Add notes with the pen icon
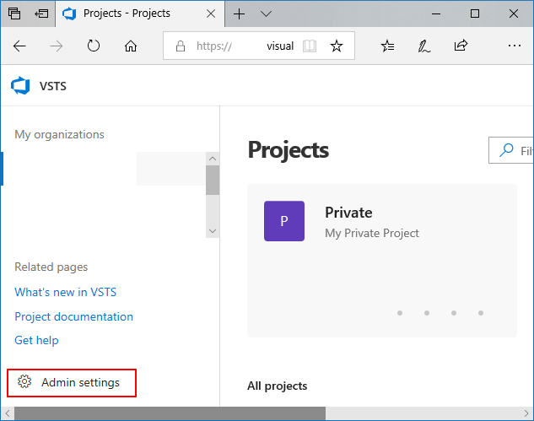The width and height of the screenshot is (534, 421). tap(424, 46)
